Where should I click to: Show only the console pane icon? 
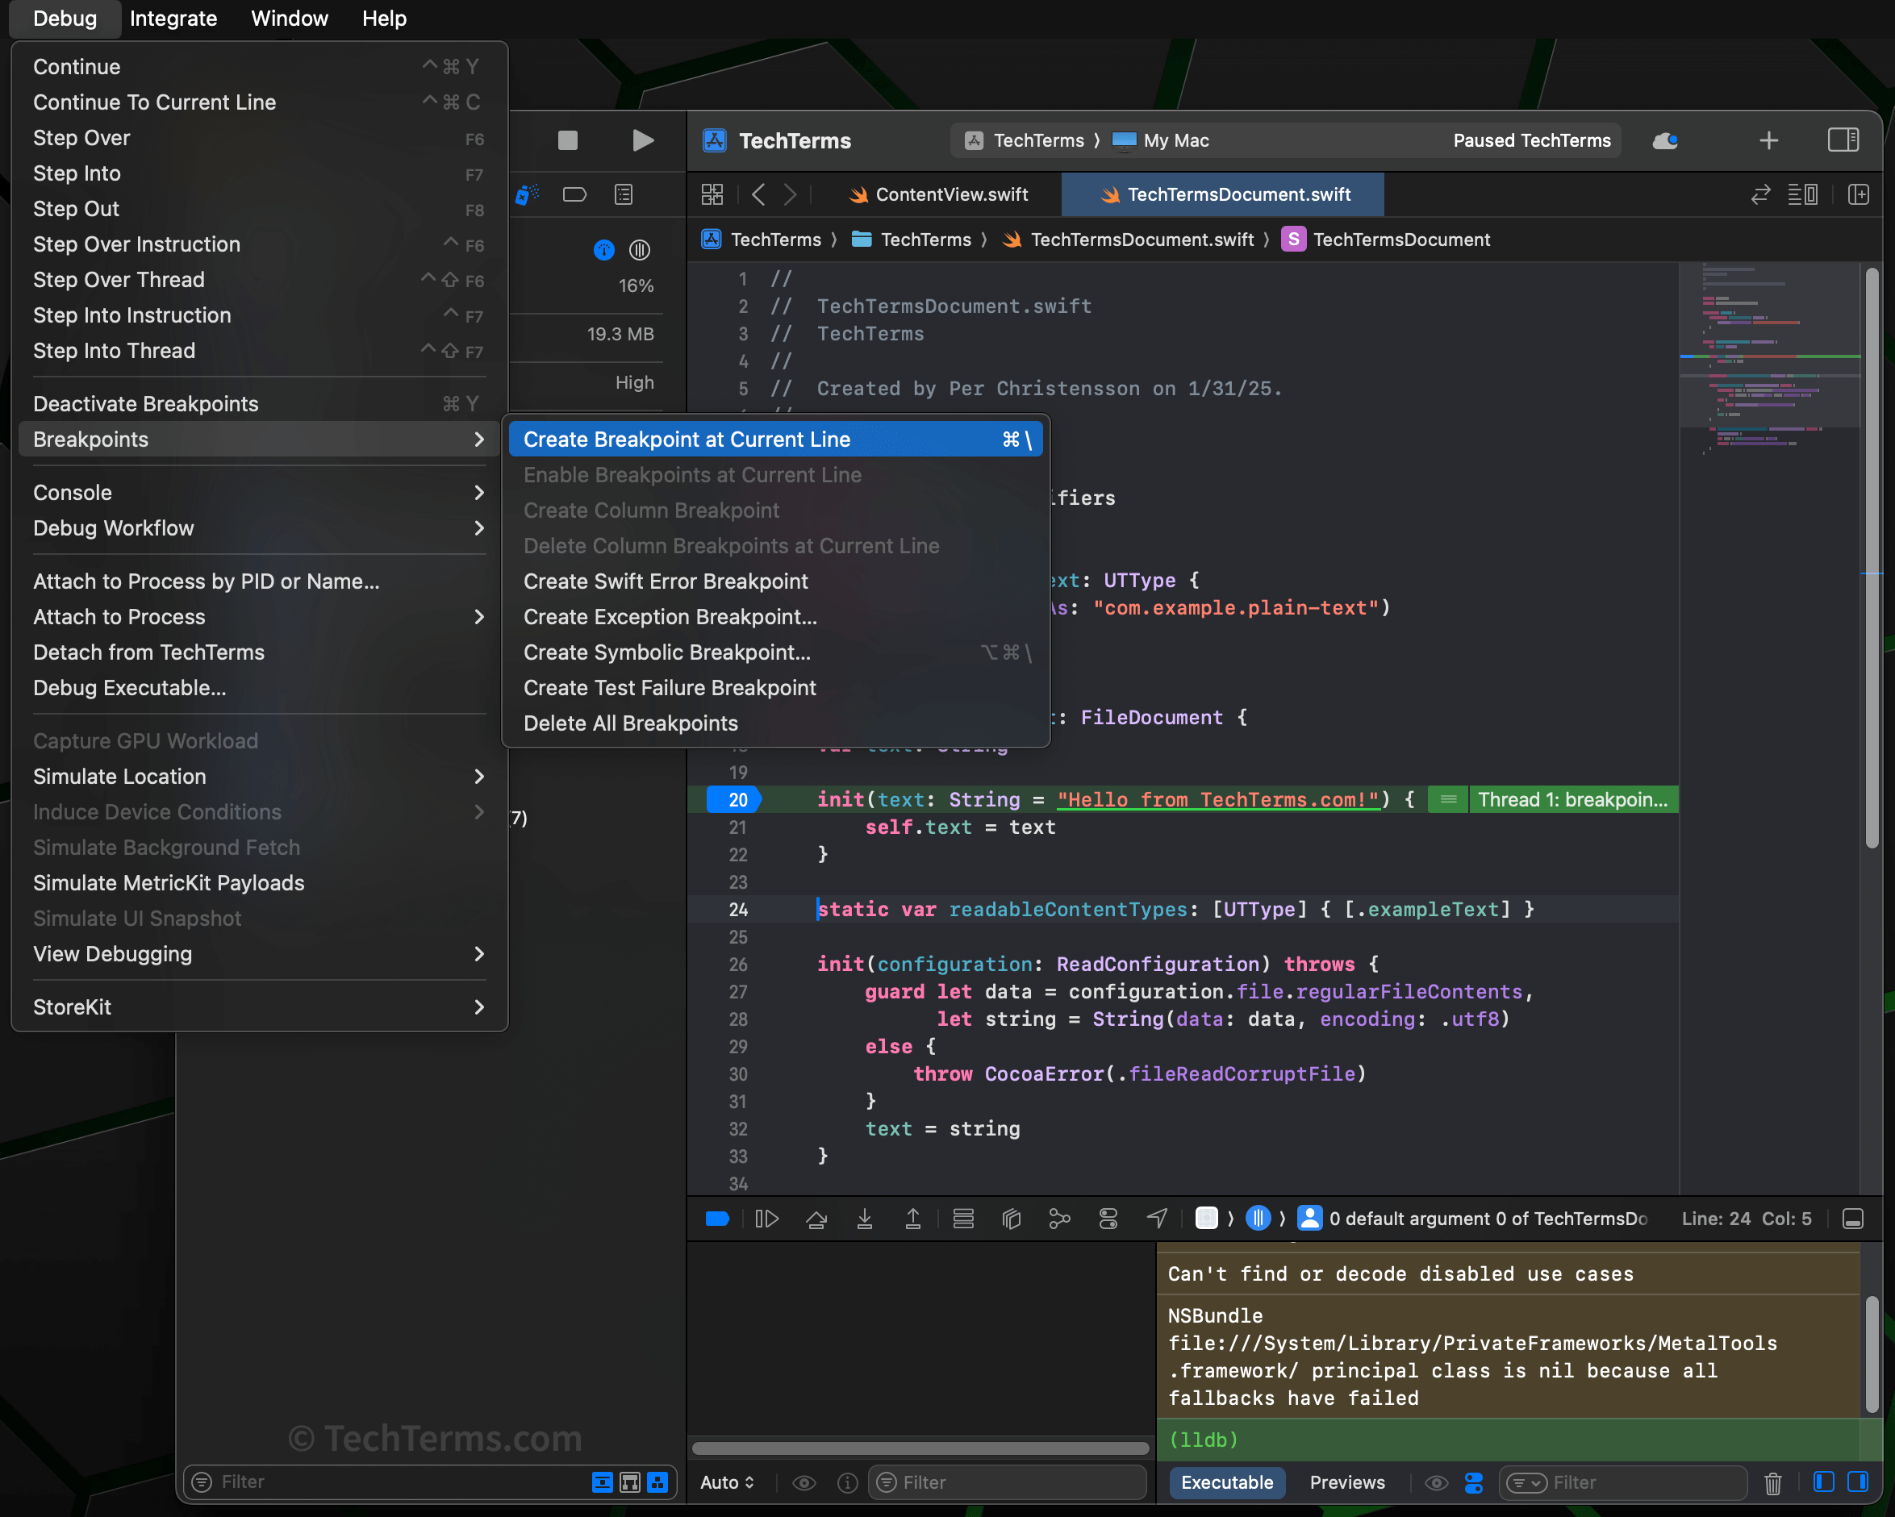[1858, 1482]
